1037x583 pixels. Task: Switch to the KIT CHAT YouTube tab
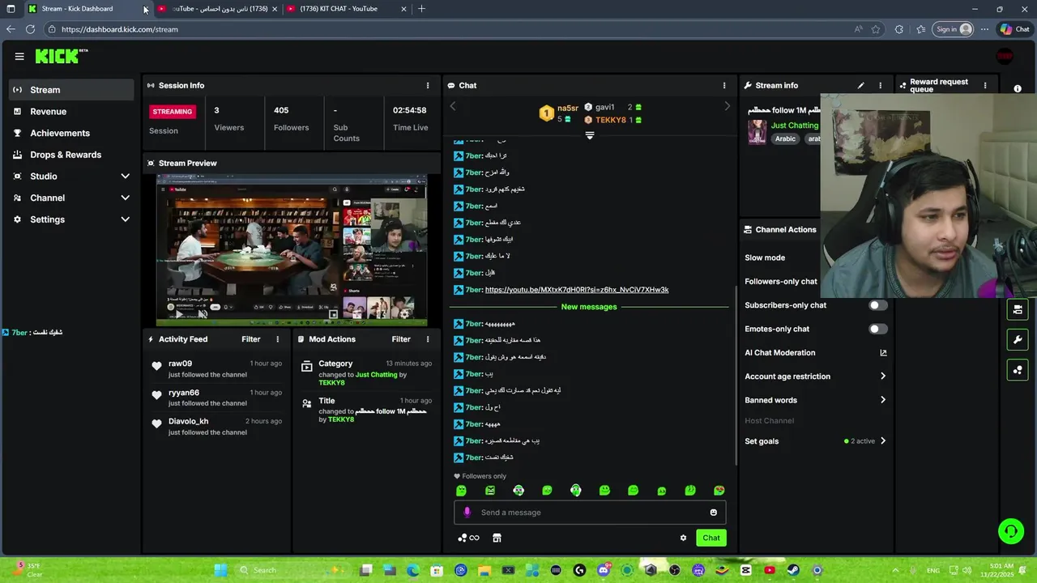[x=345, y=9]
